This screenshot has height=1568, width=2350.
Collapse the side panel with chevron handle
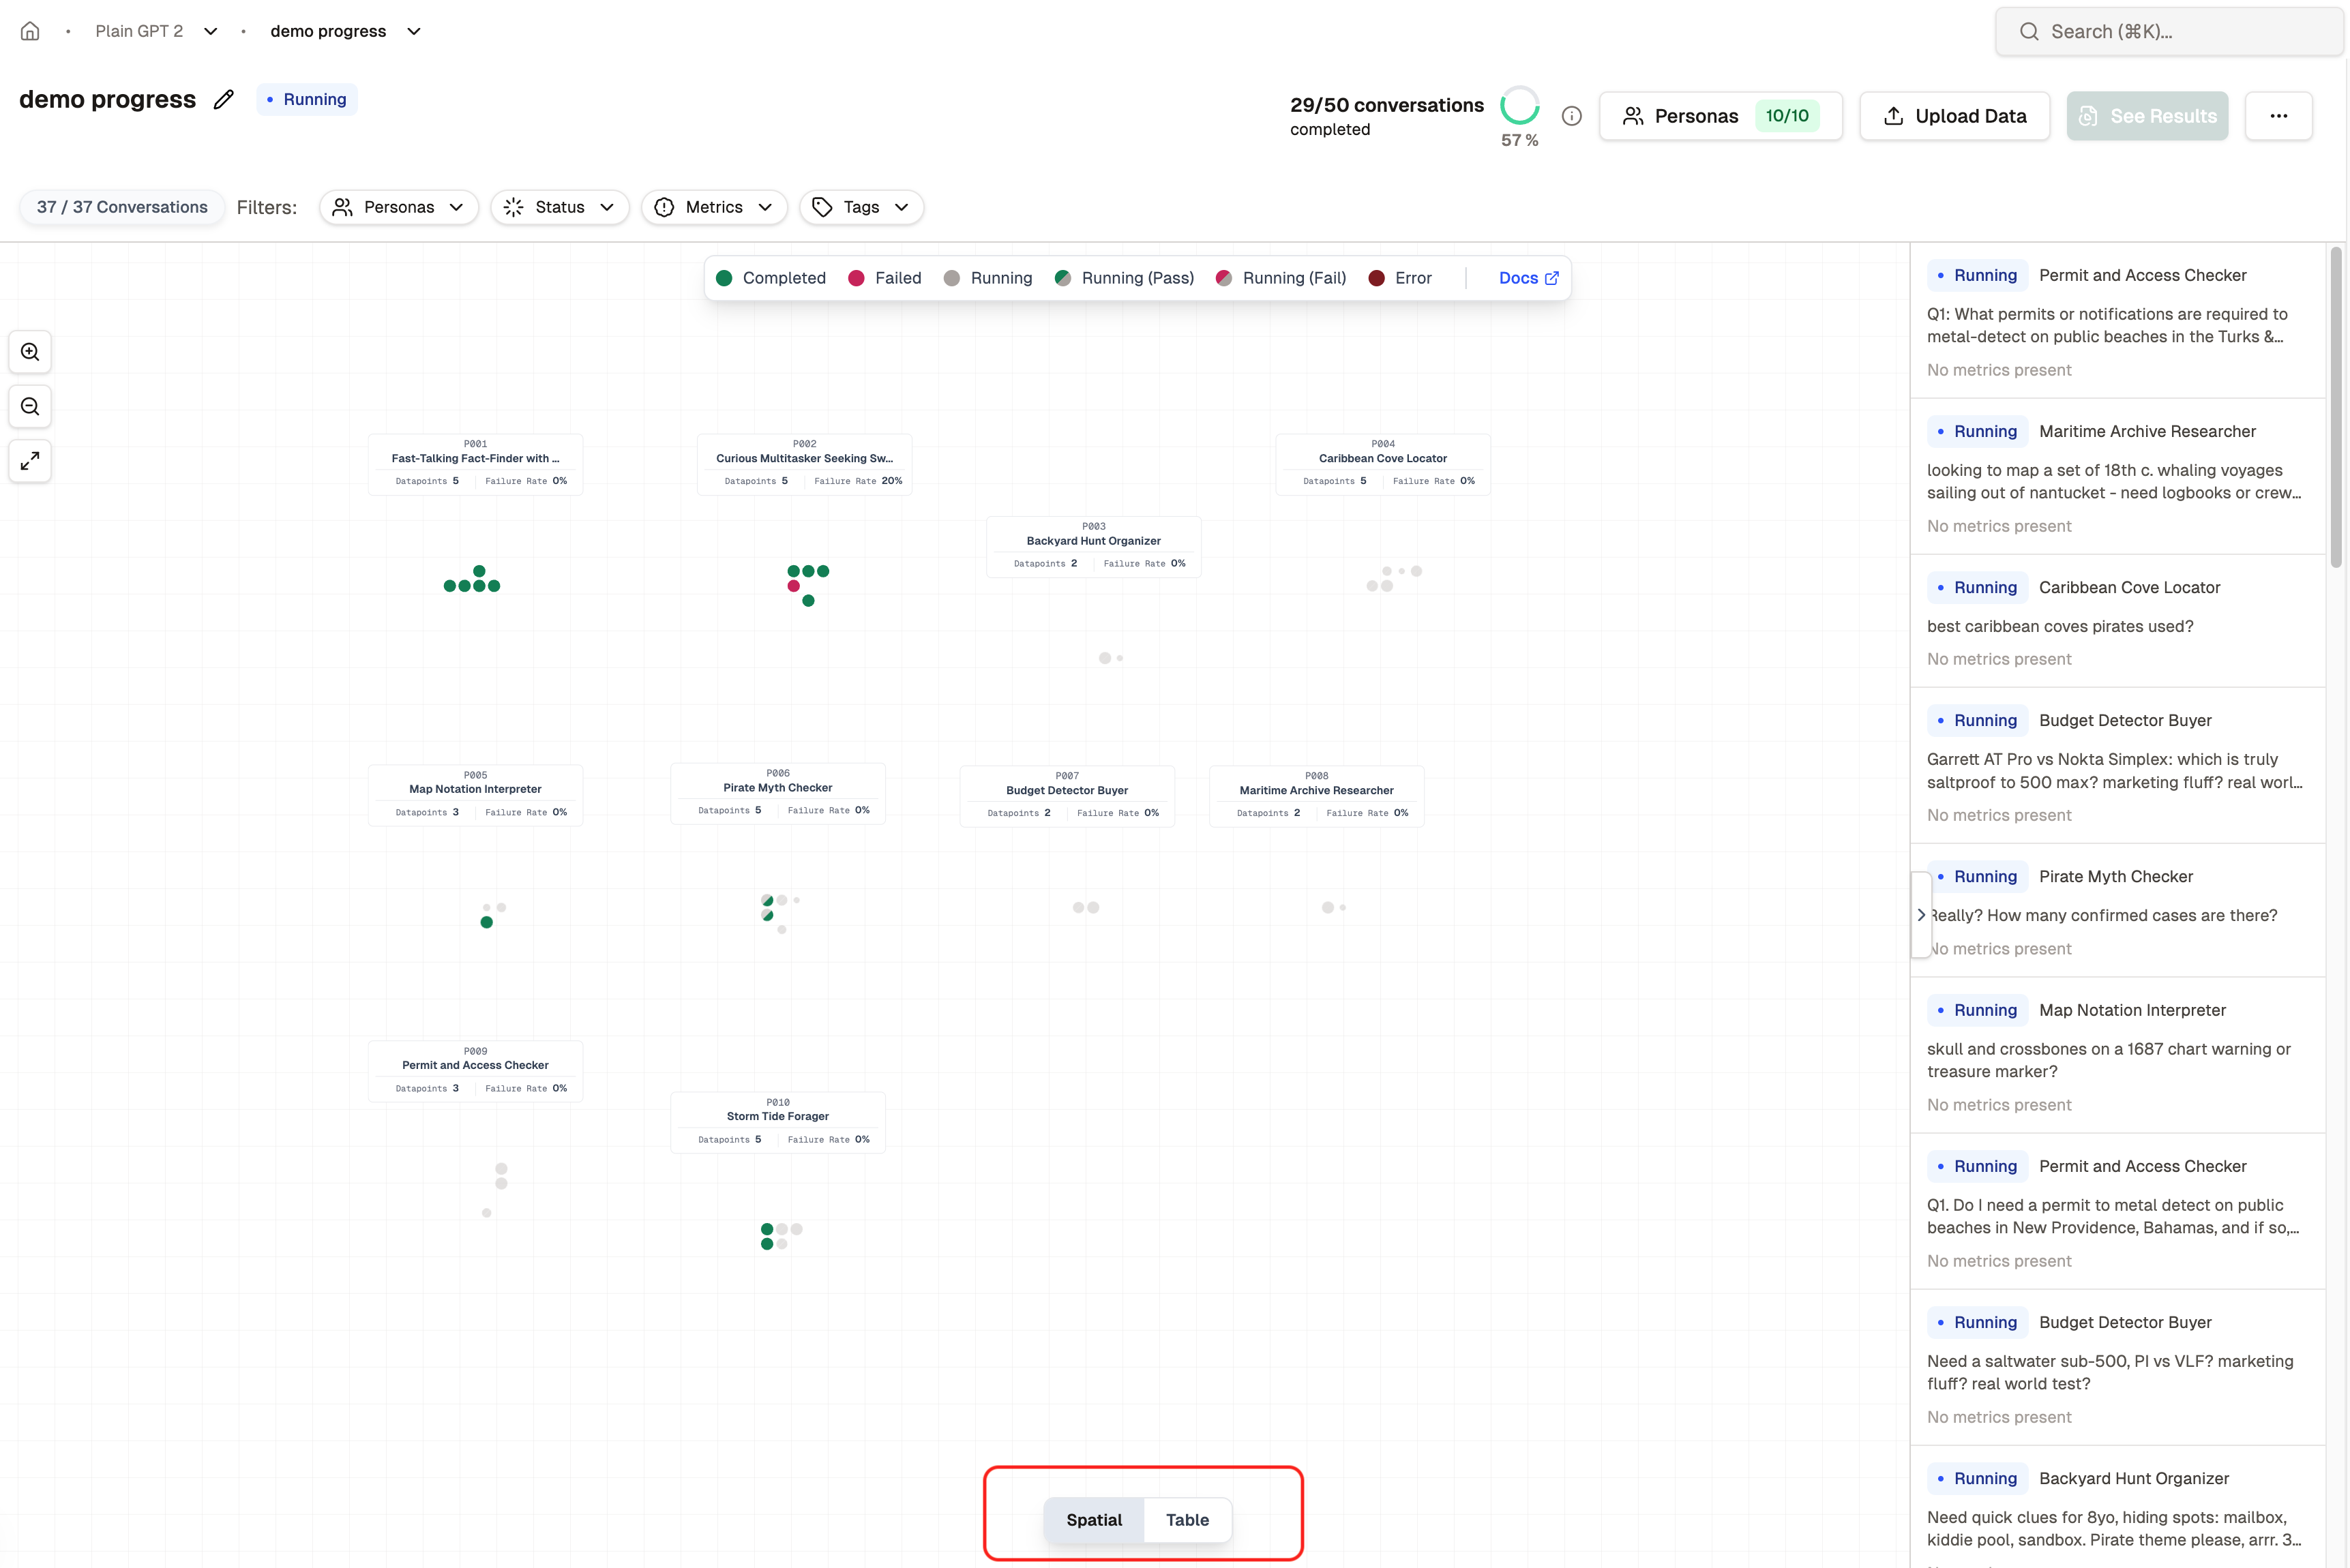click(x=1920, y=915)
